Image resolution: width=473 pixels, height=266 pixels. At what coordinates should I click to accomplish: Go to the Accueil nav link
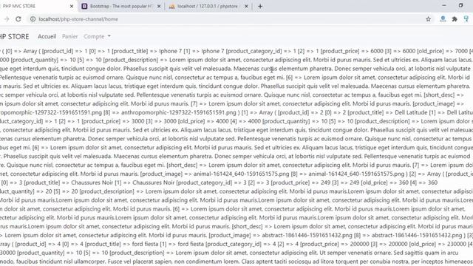(47, 36)
